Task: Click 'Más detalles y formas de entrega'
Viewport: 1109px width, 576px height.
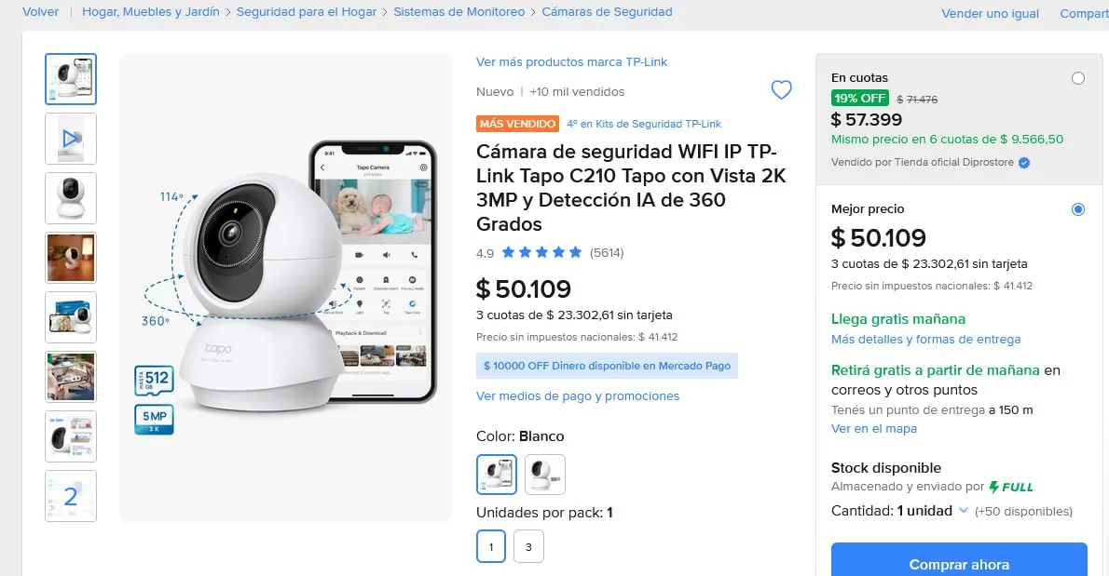Action: pos(925,340)
